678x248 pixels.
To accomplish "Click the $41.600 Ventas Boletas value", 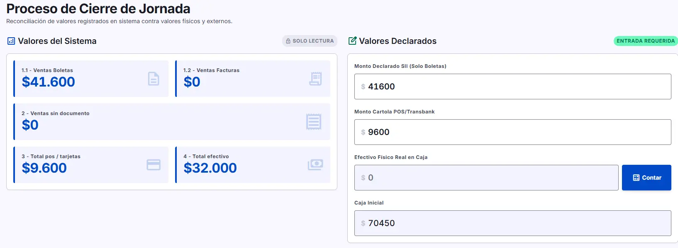I will coord(48,82).
